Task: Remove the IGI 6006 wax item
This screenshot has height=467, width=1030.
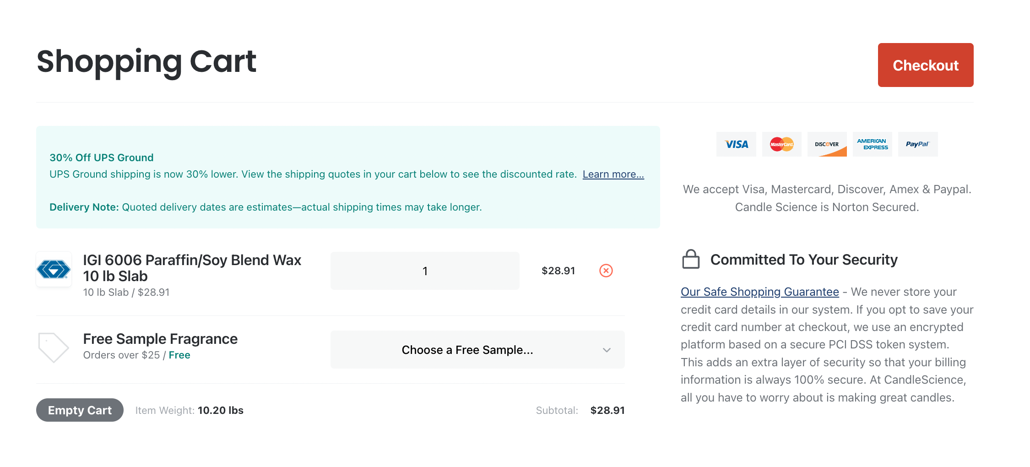Action: point(606,271)
